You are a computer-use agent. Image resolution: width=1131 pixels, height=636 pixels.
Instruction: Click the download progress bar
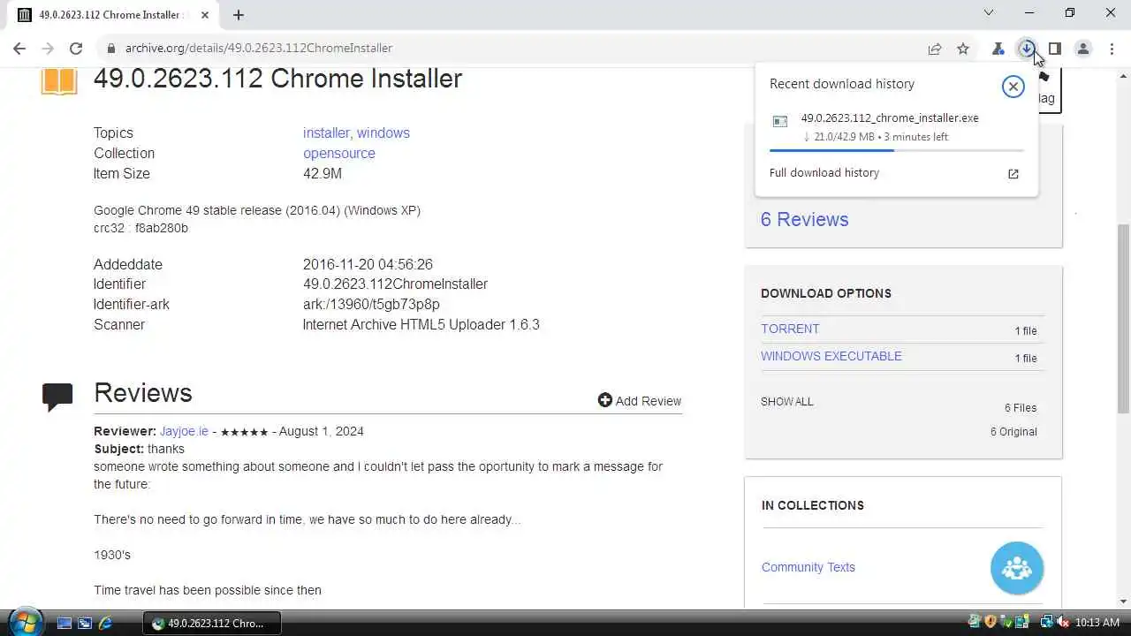(896, 150)
